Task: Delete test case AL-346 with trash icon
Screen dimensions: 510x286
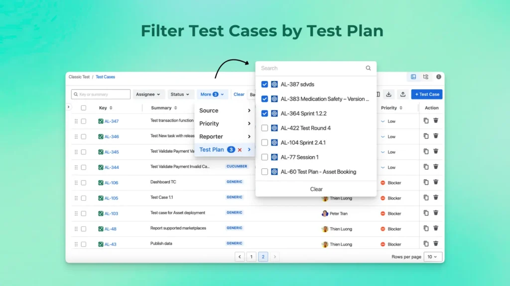Action: tap(436, 136)
